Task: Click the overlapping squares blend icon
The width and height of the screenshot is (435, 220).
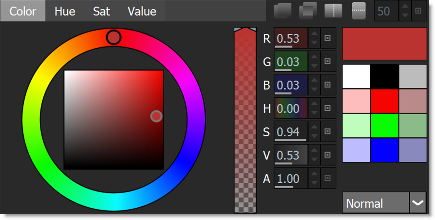Action: (308, 11)
